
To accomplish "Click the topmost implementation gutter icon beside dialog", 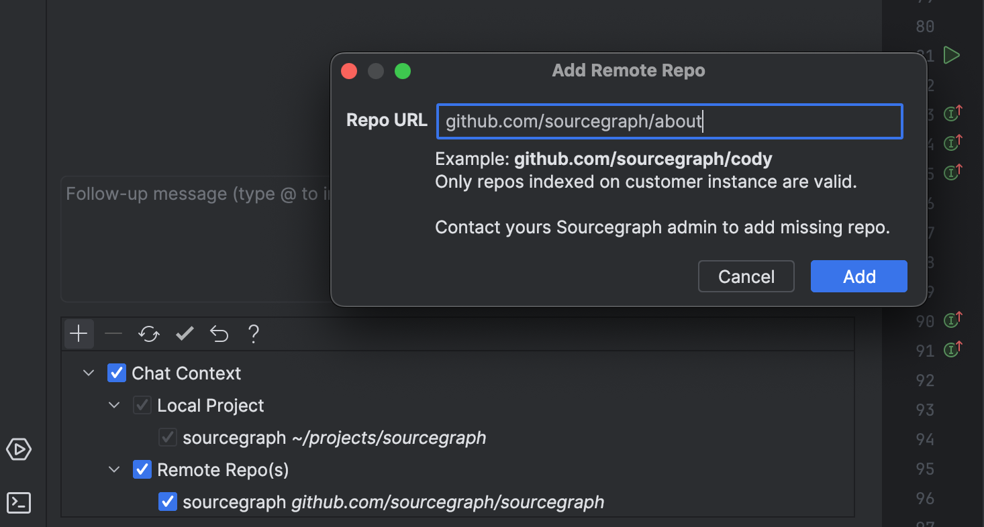I will [x=953, y=113].
